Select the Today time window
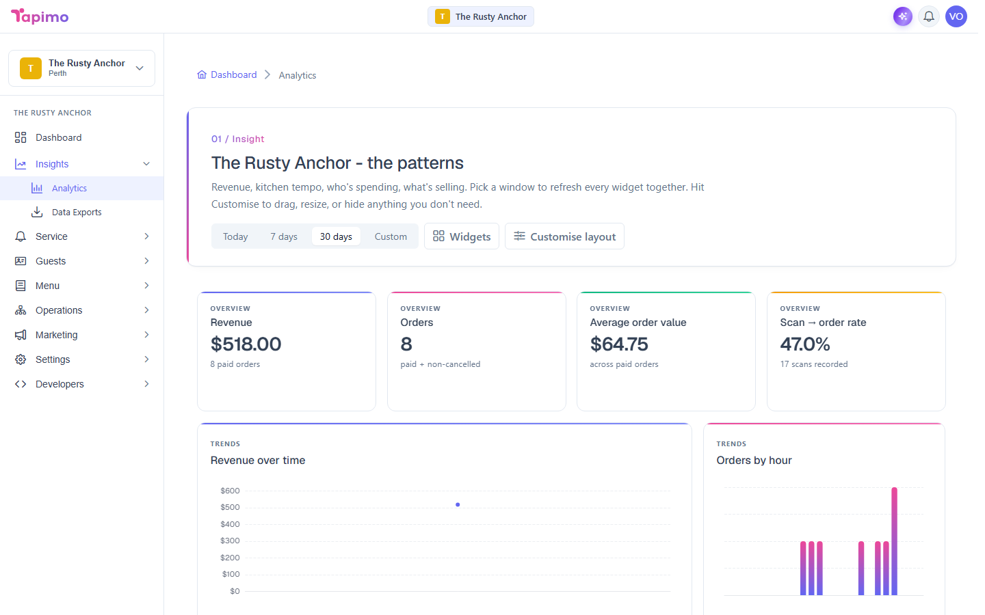Viewport: 985px width, 615px height. click(235, 236)
